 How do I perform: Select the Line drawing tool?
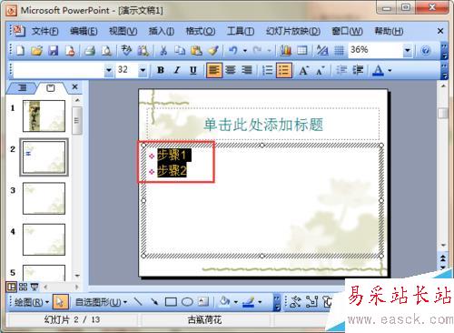coord(138,302)
